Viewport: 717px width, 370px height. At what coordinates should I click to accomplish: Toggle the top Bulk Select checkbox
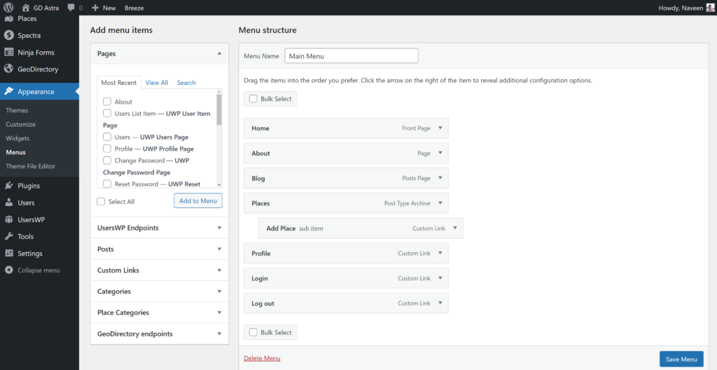click(x=253, y=99)
